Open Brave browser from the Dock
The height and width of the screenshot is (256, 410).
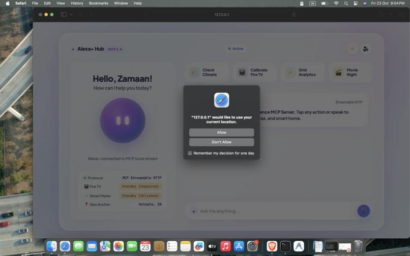272,246
